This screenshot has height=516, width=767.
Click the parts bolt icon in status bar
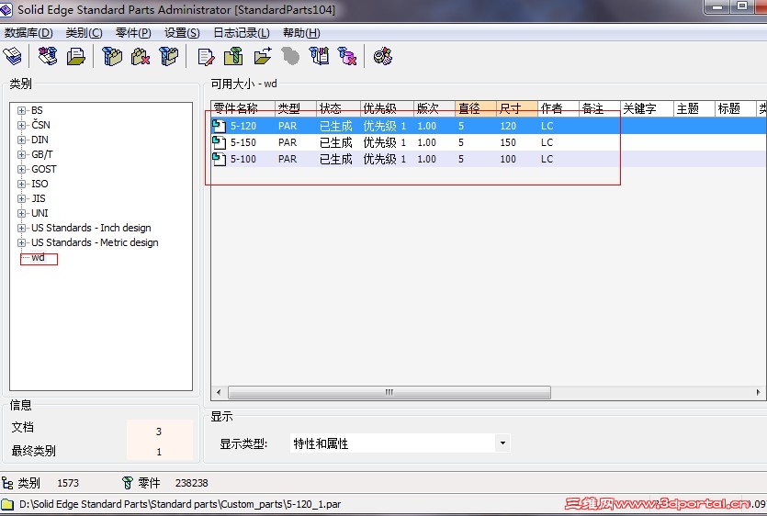(127, 483)
